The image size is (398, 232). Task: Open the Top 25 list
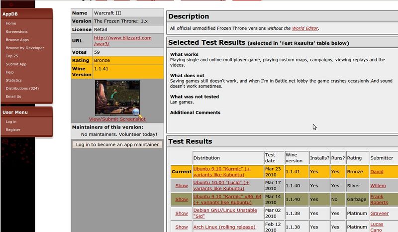pos(12,56)
